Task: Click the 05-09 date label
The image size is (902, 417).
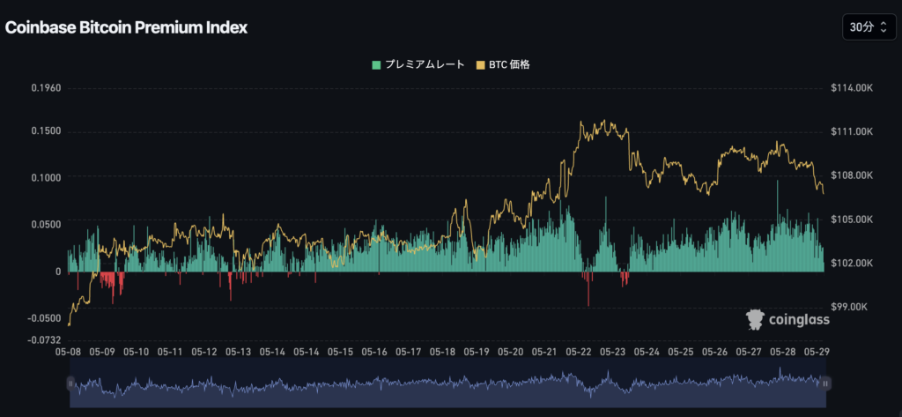Action: point(103,351)
